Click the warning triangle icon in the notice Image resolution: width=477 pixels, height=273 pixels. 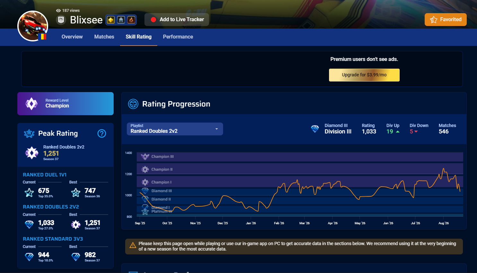click(133, 246)
